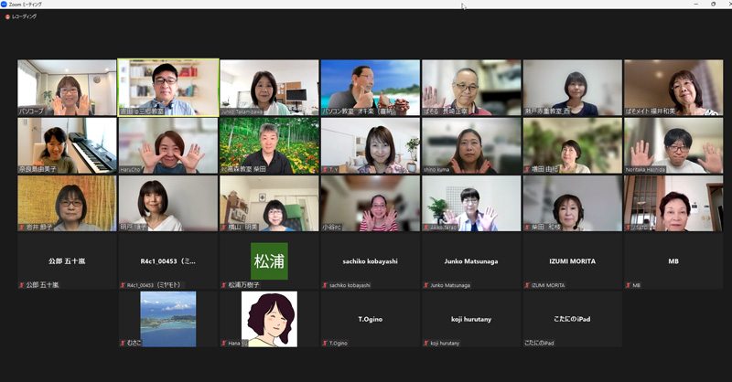The width and height of the screenshot is (732, 382).
Task: Select the yellow-highlighted active speaker video
Action: pos(168,88)
